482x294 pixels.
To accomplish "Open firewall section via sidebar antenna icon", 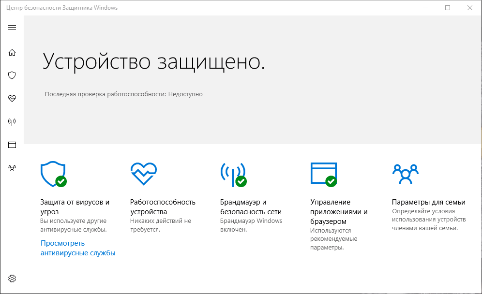I will coord(12,121).
